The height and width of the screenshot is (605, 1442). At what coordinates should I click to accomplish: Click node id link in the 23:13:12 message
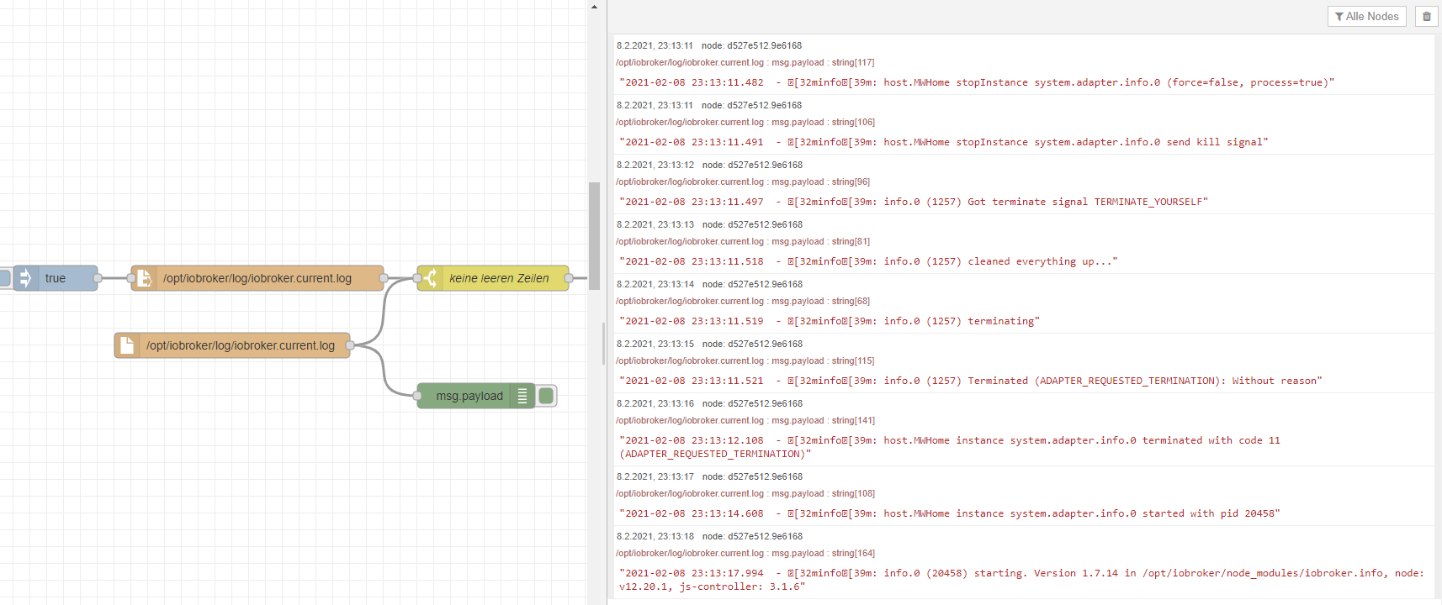click(752, 165)
